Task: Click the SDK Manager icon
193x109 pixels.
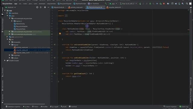Action: [183, 4]
